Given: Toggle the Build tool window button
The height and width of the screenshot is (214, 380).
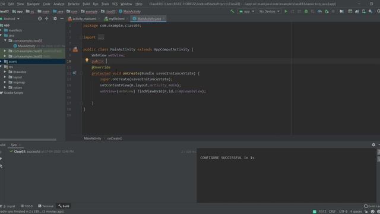Looking at the screenshot, I should coord(64,206).
